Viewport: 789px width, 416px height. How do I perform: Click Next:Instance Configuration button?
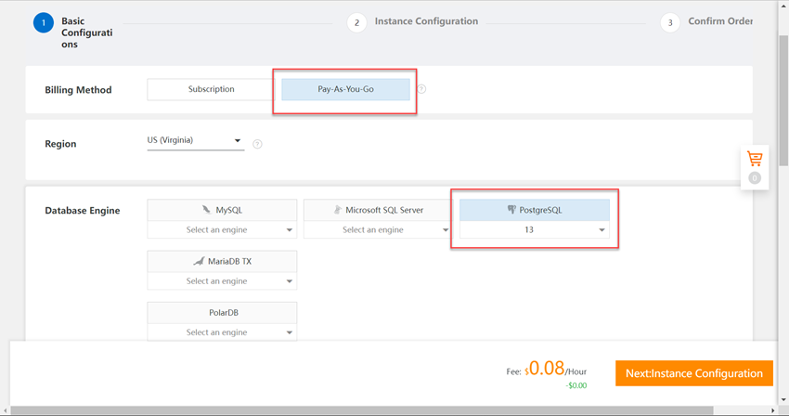pos(694,373)
